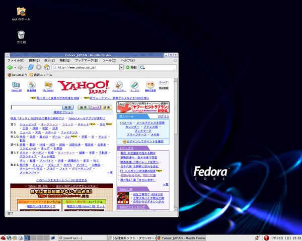Open the root のホーム folder icon

21,12
